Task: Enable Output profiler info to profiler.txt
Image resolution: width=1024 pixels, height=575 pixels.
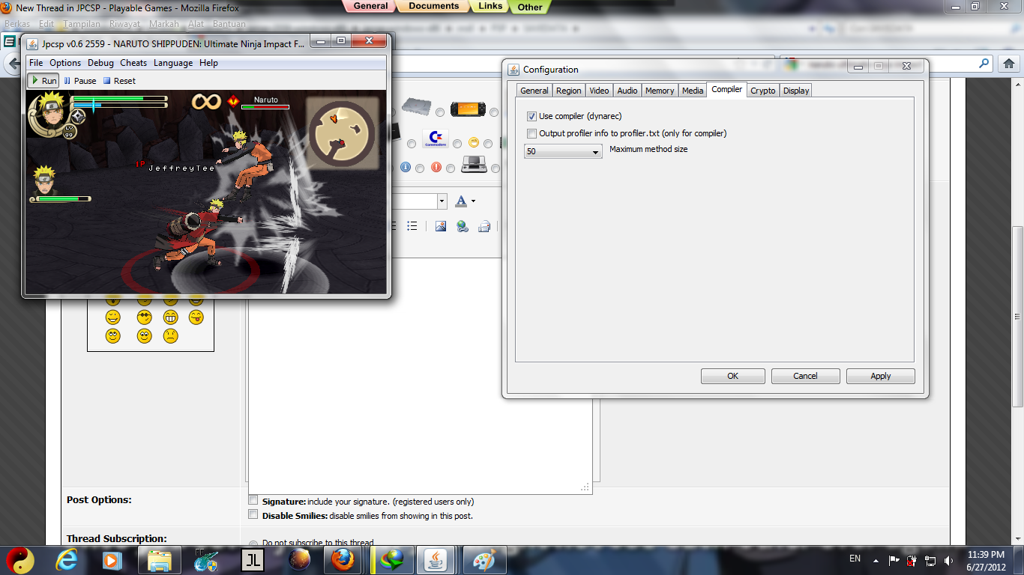Action: pyautogui.click(x=531, y=133)
